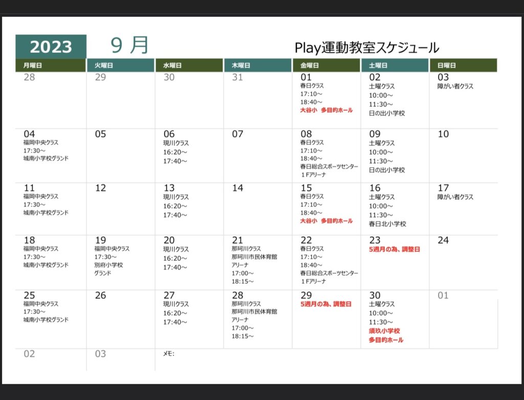
Task: Click 17:30〜 time on date 19
Action: 105,257
